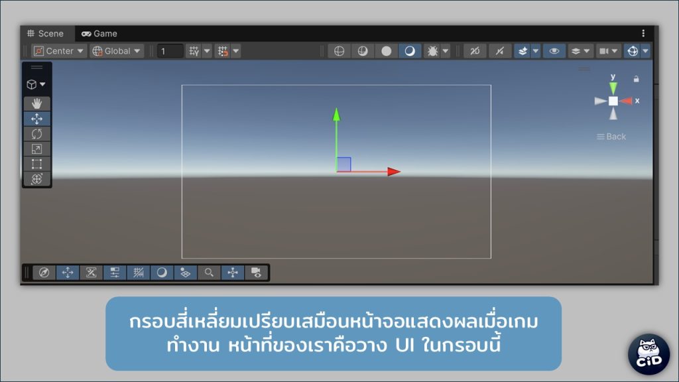Select the Scale tool
679x382 pixels.
pyautogui.click(x=37, y=149)
